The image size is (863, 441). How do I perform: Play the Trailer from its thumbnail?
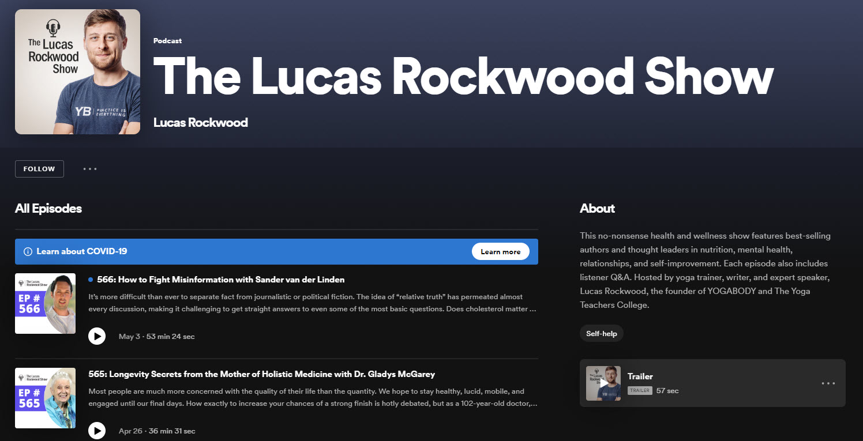603,383
